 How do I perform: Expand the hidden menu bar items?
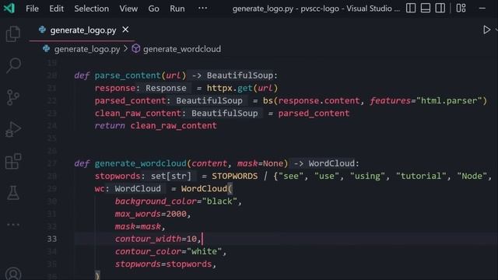pyautogui.click(x=202, y=9)
